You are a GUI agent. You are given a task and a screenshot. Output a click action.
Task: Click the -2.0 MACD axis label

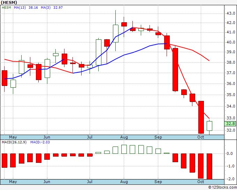pyautogui.click(x=230, y=179)
